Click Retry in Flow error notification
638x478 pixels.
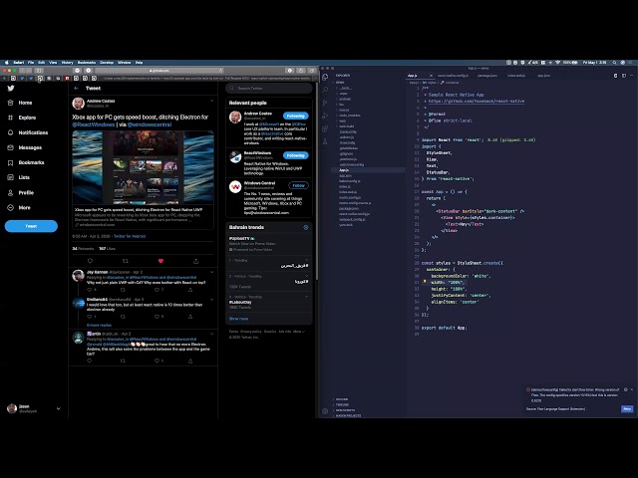627,409
